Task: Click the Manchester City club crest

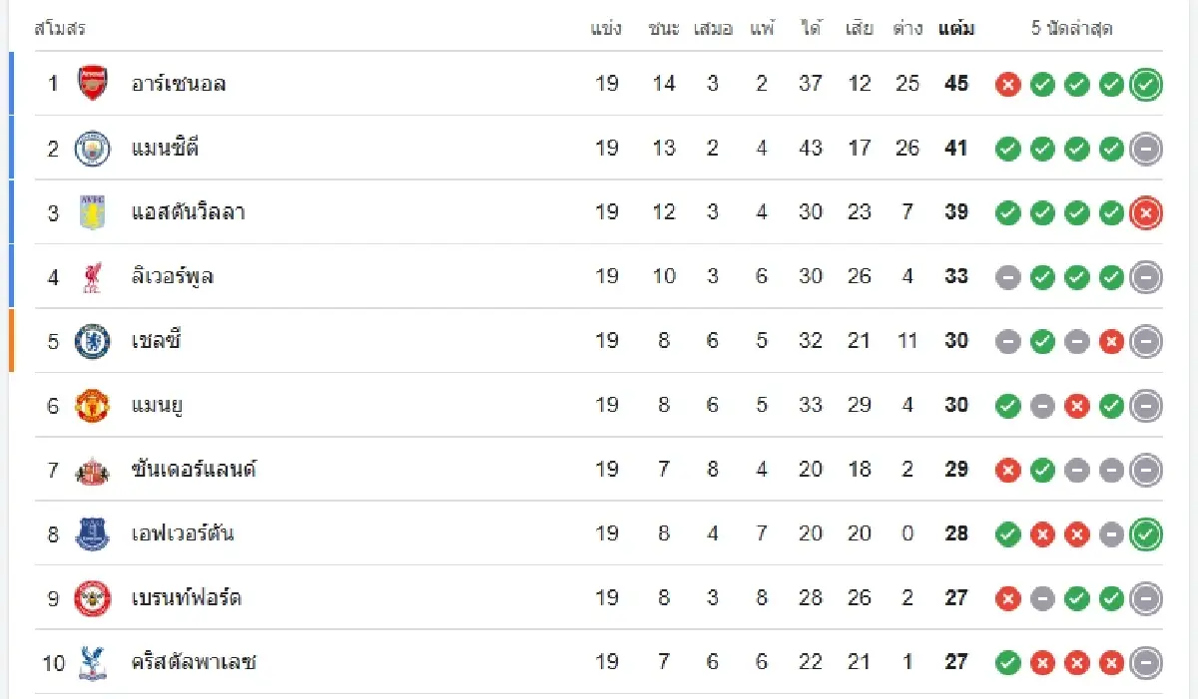Action: (93, 149)
